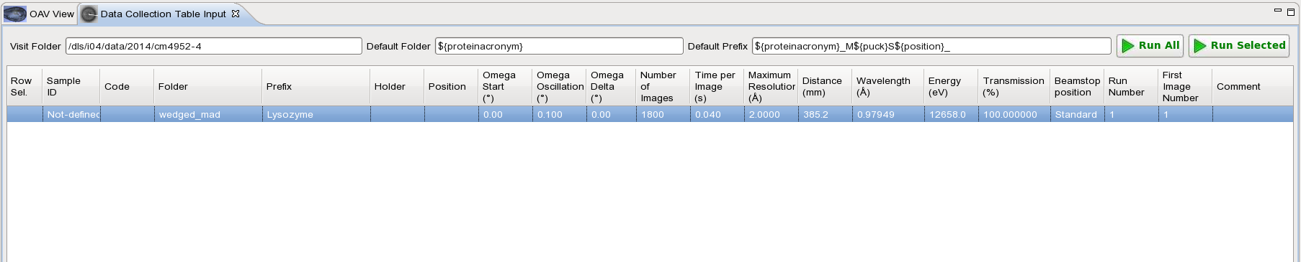Click the Time per Image column header
The height and width of the screenshot is (262, 1301).
click(x=717, y=87)
